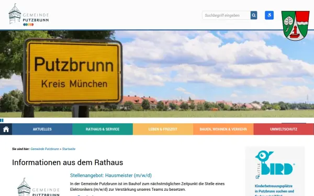
Task: Focus the Suchbegriff eingeben search field
Action: pyautogui.click(x=226, y=15)
